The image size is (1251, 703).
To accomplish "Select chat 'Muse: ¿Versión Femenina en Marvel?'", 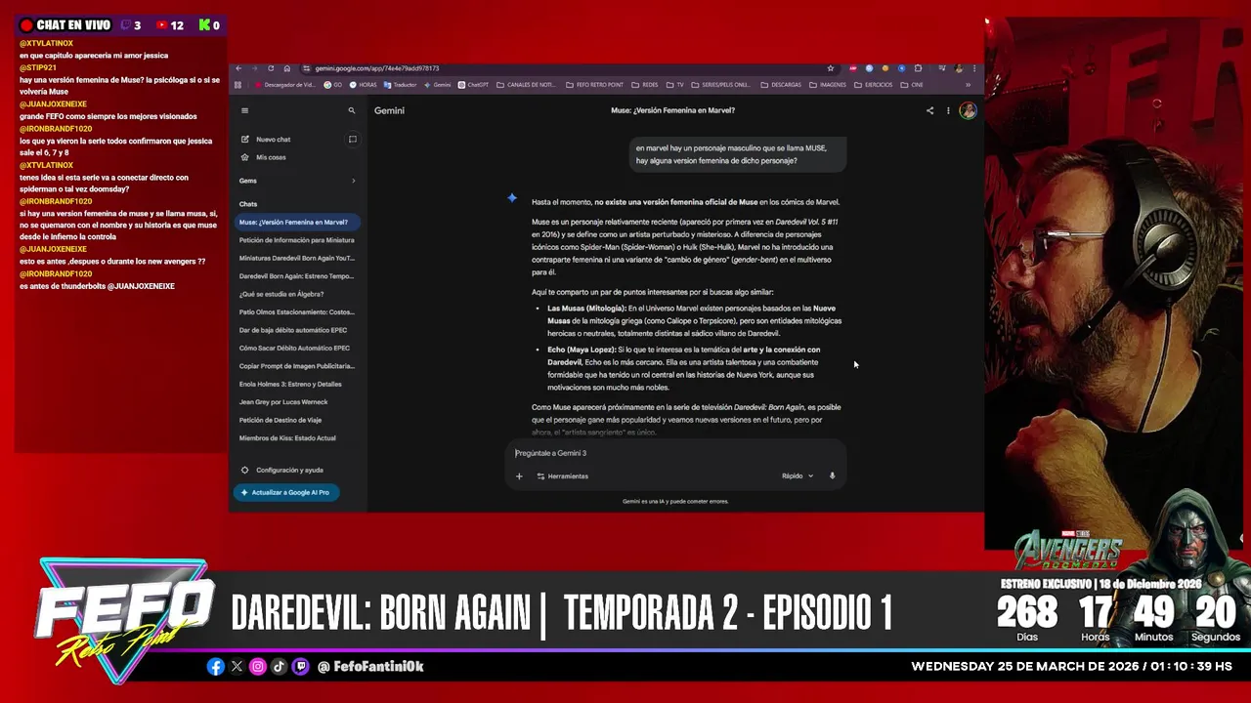I will pos(298,222).
